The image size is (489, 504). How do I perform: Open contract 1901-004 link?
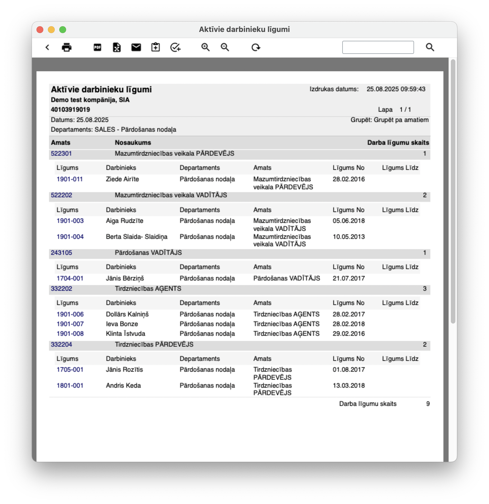tap(70, 237)
